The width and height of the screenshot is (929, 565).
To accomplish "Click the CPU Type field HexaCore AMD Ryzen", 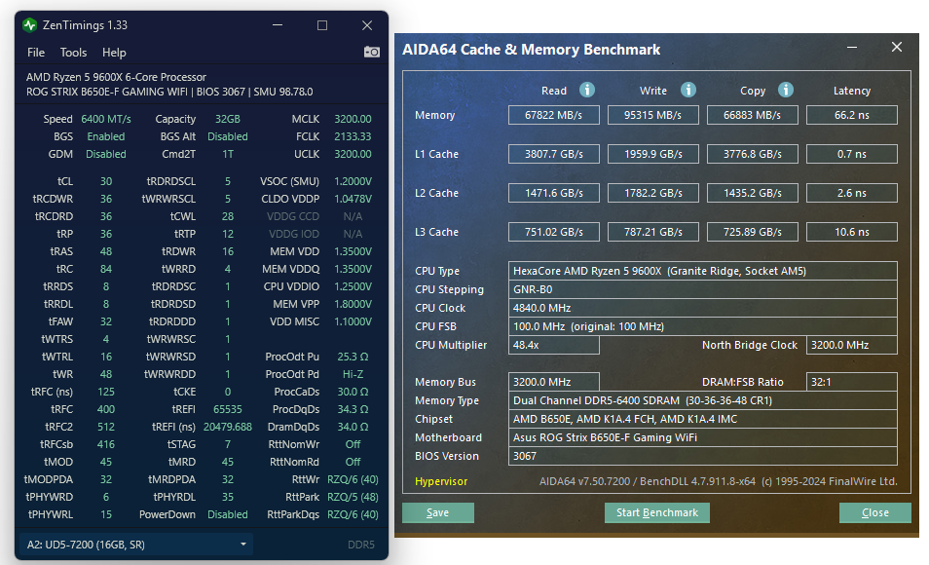I will [x=703, y=271].
